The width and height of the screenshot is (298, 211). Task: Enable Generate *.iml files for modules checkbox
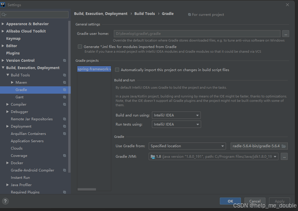[80, 47]
